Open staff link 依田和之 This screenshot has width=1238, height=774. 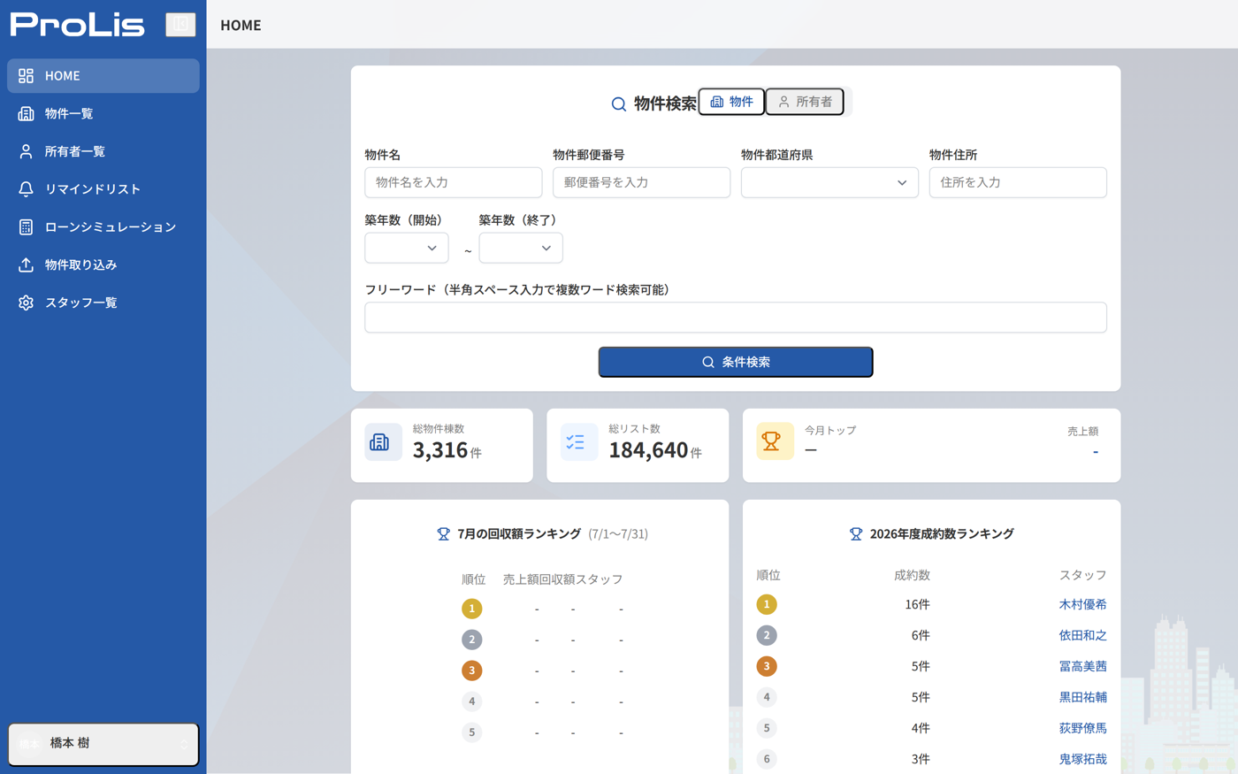point(1082,636)
